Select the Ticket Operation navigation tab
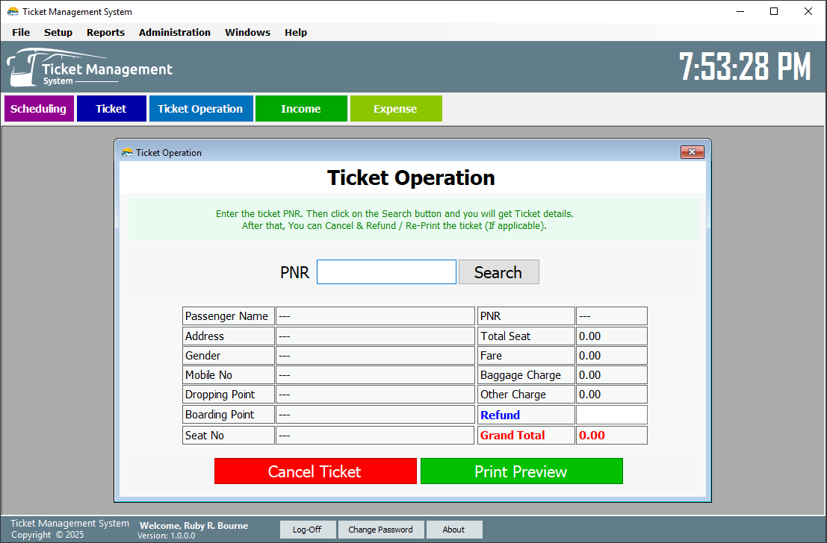827x543 pixels. pyautogui.click(x=200, y=108)
